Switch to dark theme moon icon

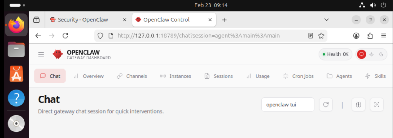tap(381, 54)
